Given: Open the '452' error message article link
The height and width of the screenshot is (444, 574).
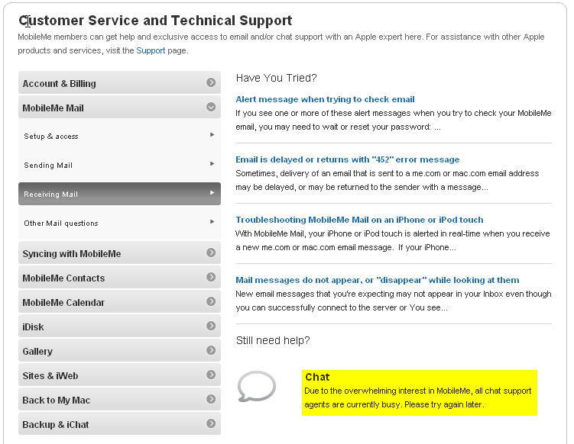Looking at the screenshot, I should coord(348,159).
